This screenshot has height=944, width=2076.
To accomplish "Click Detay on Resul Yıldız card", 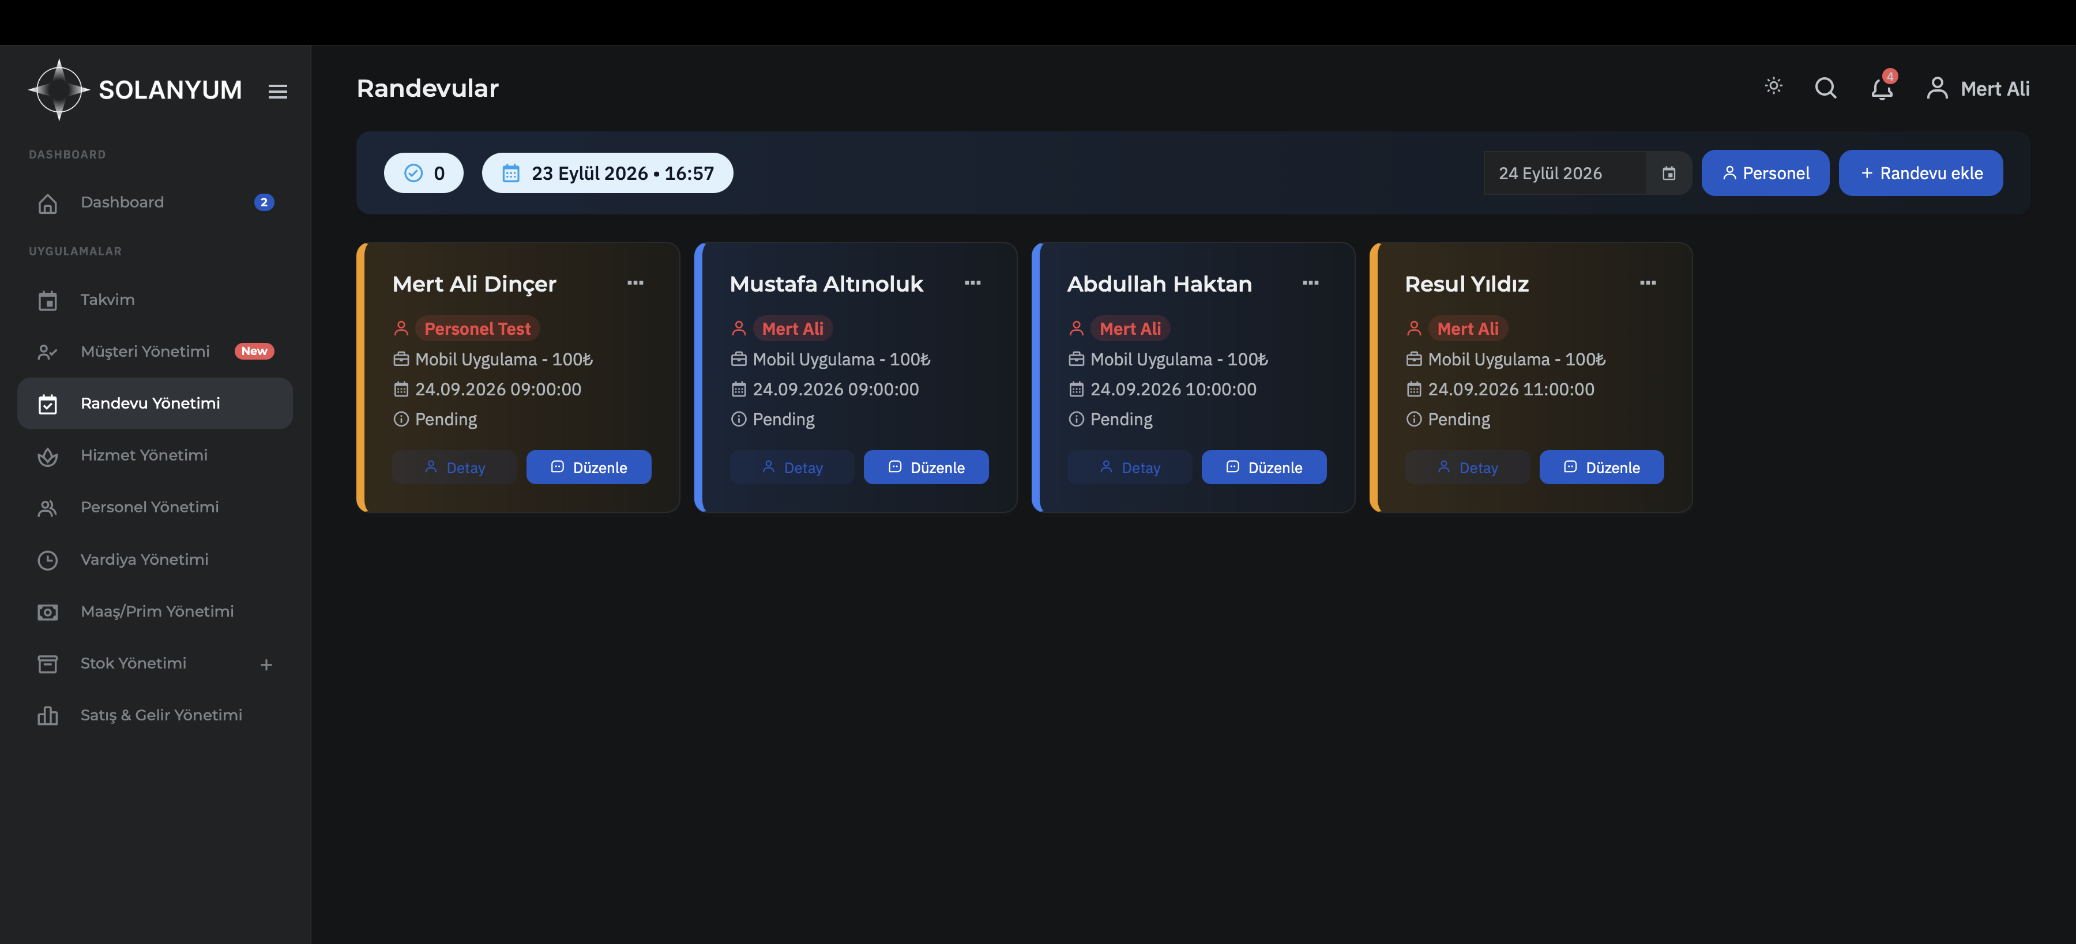I will point(1468,467).
